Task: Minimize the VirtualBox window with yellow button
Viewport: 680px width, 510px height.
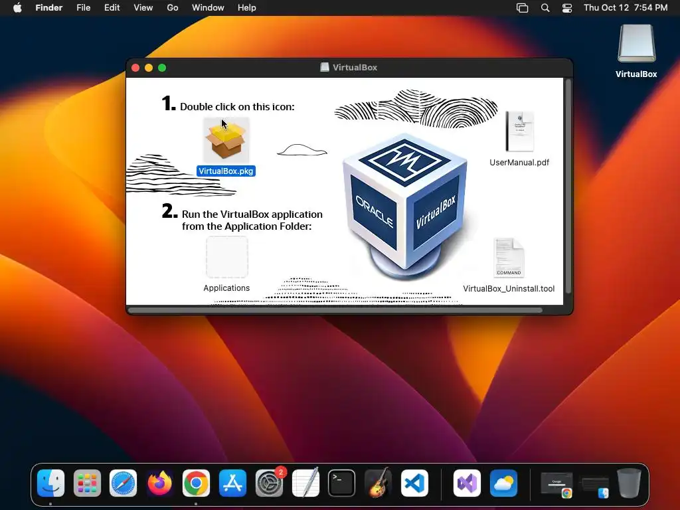Action: coord(149,68)
